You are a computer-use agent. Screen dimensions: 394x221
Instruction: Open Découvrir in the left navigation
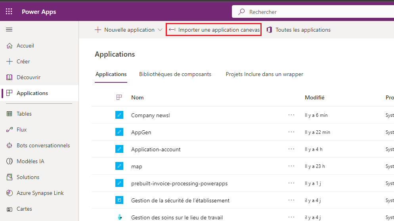pyautogui.click(x=29, y=77)
